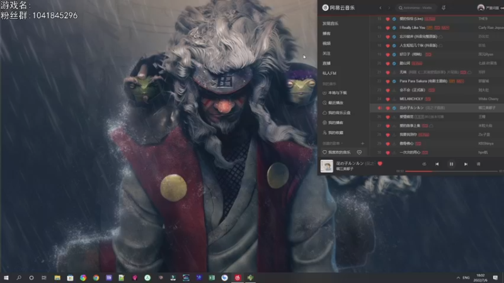Open Excel from the taskbar
The width and height of the screenshot is (504, 283).
tap(212, 277)
